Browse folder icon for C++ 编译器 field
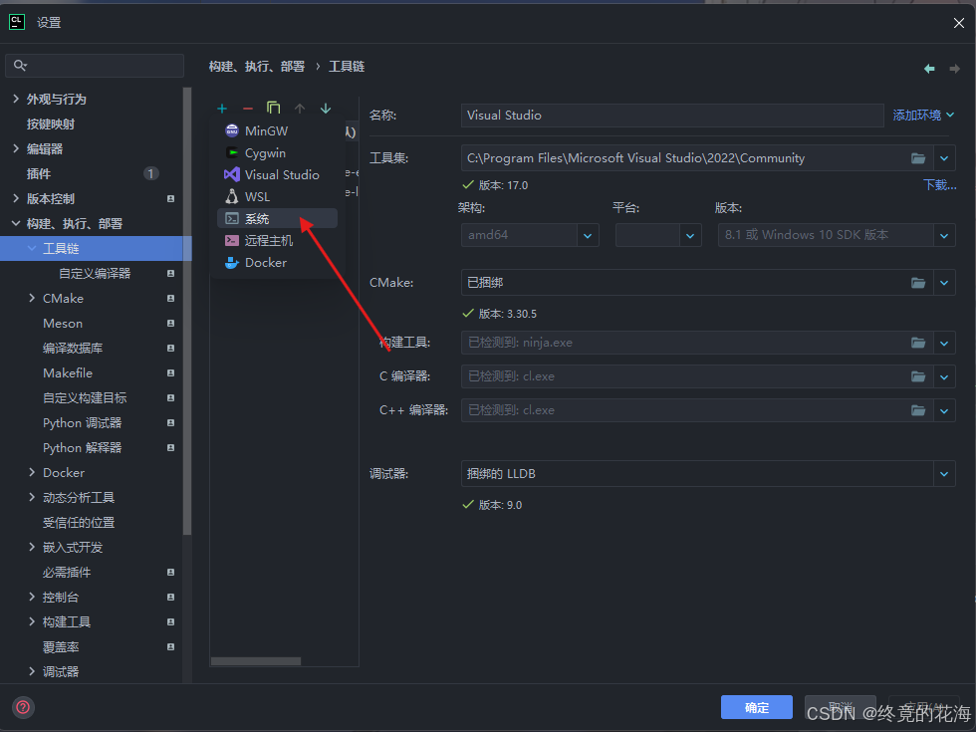Image resolution: width=976 pixels, height=732 pixels. point(918,410)
